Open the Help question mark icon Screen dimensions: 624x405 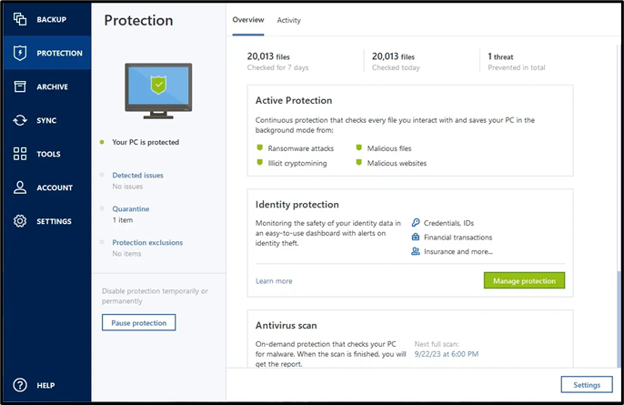point(20,385)
